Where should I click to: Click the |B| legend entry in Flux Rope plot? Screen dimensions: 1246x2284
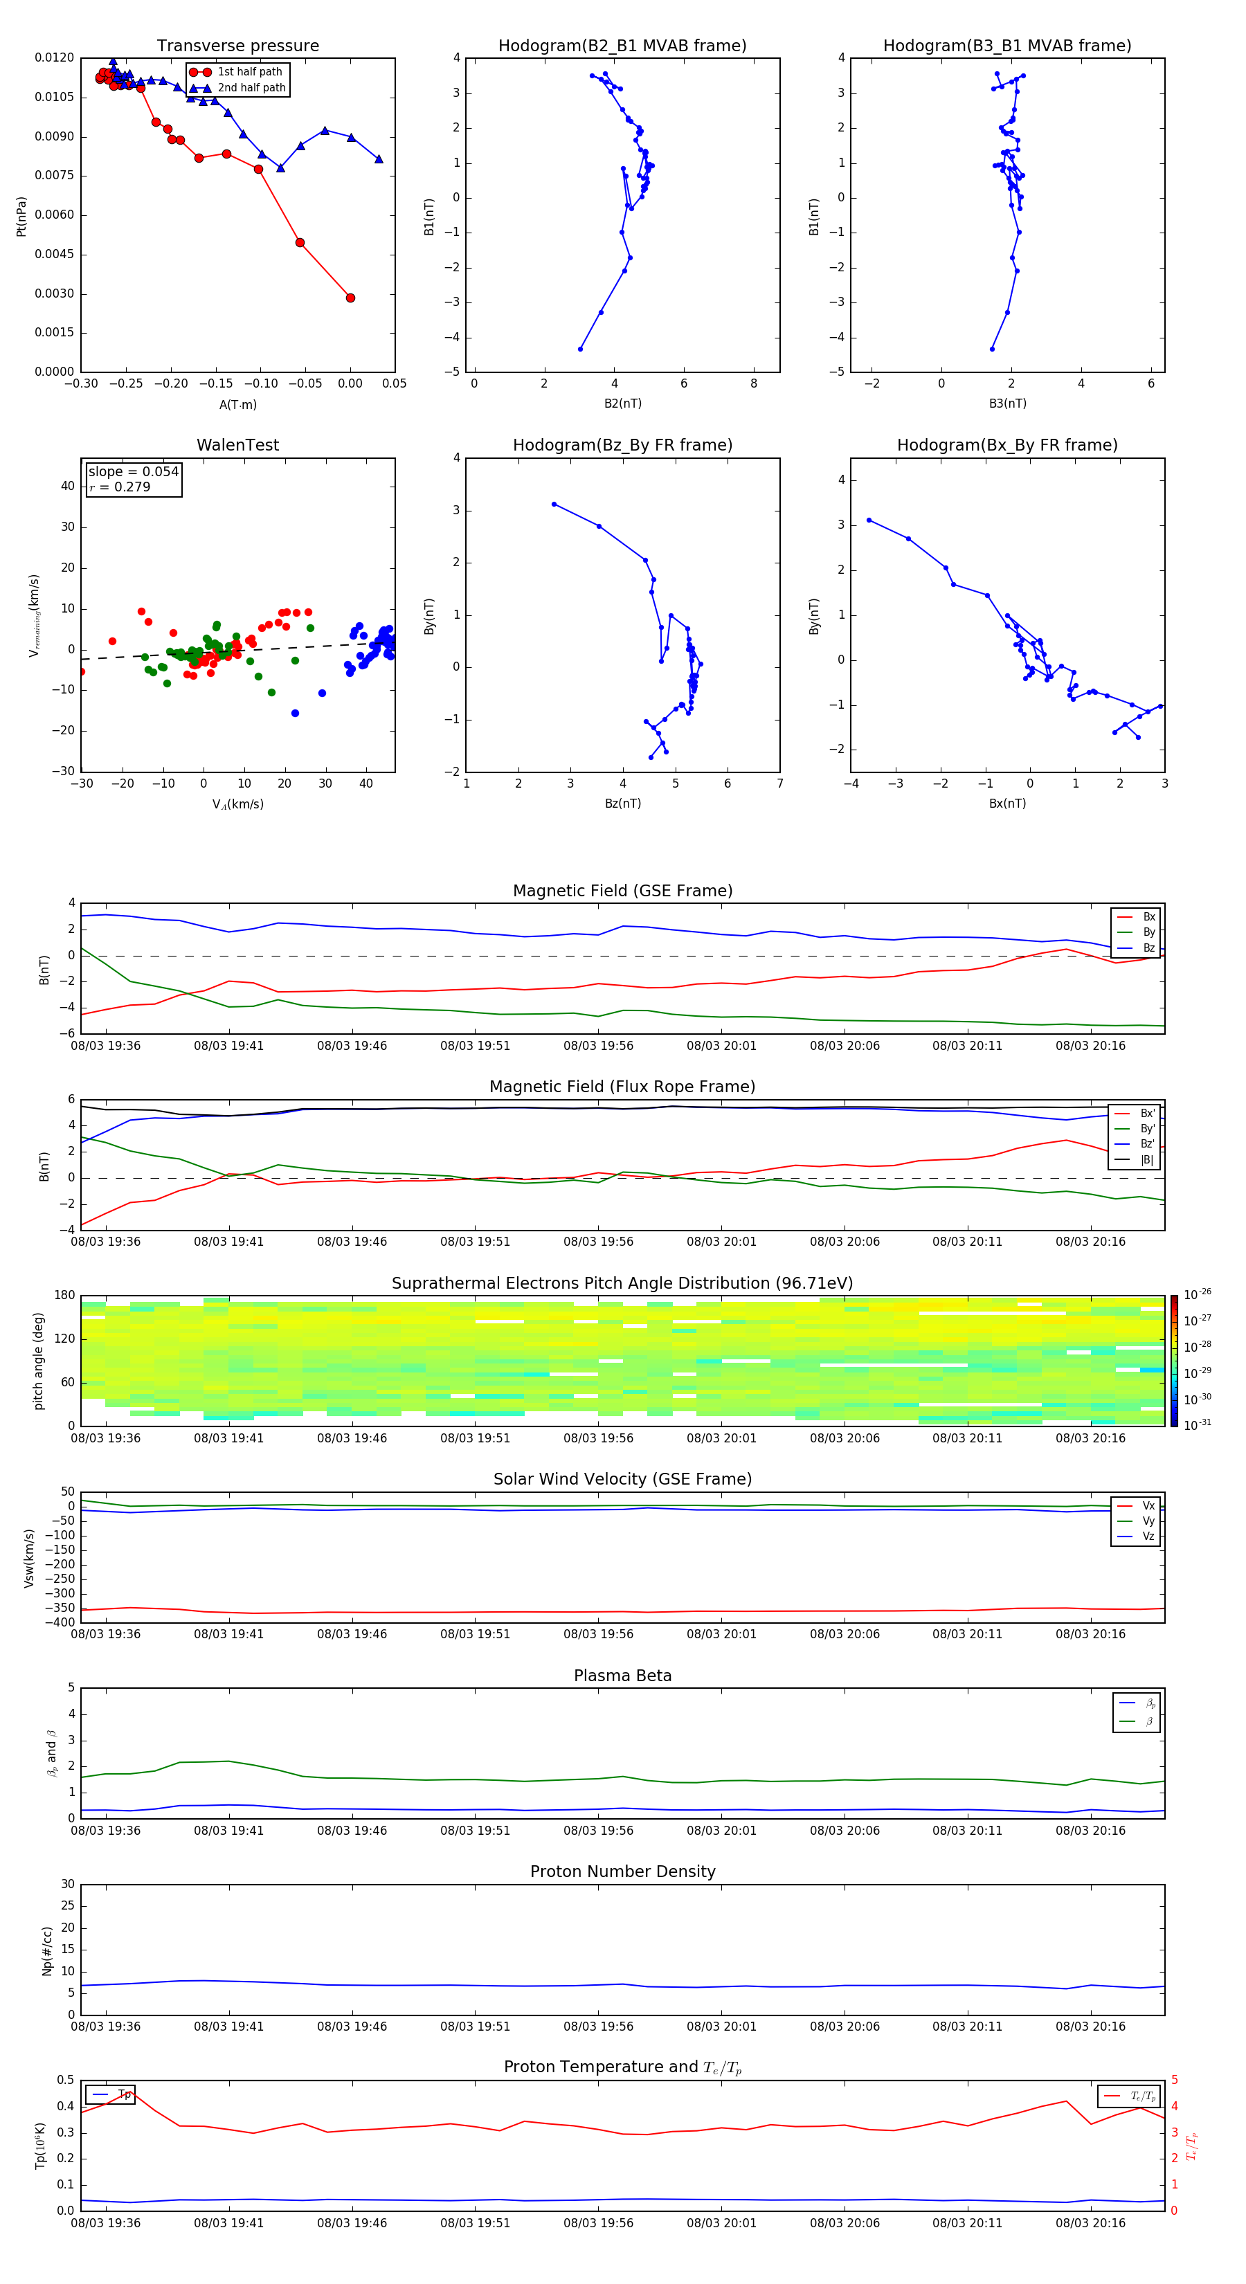click(1135, 1160)
